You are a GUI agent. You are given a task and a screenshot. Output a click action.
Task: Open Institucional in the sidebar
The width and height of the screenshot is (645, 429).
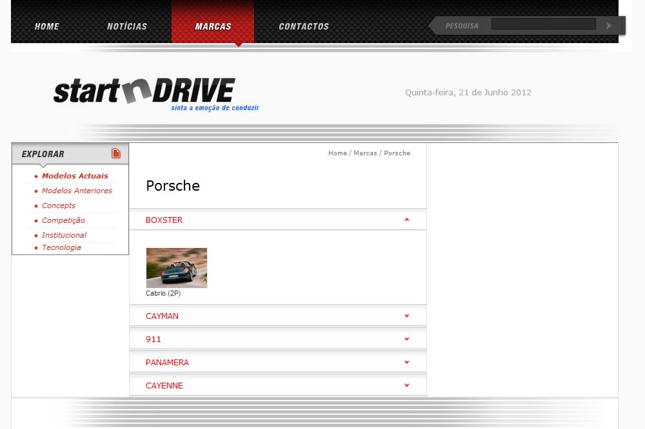click(x=64, y=235)
